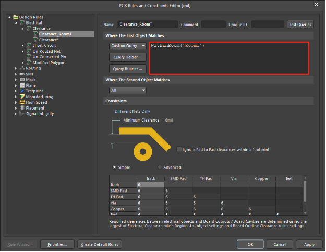The image size is (326, 252).
Task: Select the Simple clearance mode
Action: [114, 167]
